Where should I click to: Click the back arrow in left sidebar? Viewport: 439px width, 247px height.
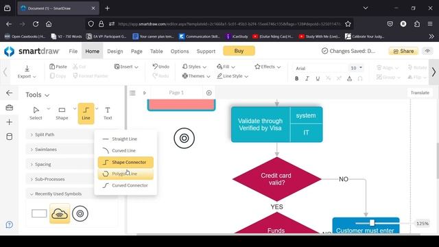(9, 93)
